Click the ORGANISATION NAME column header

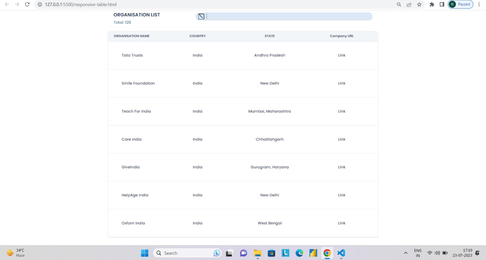click(x=132, y=36)
